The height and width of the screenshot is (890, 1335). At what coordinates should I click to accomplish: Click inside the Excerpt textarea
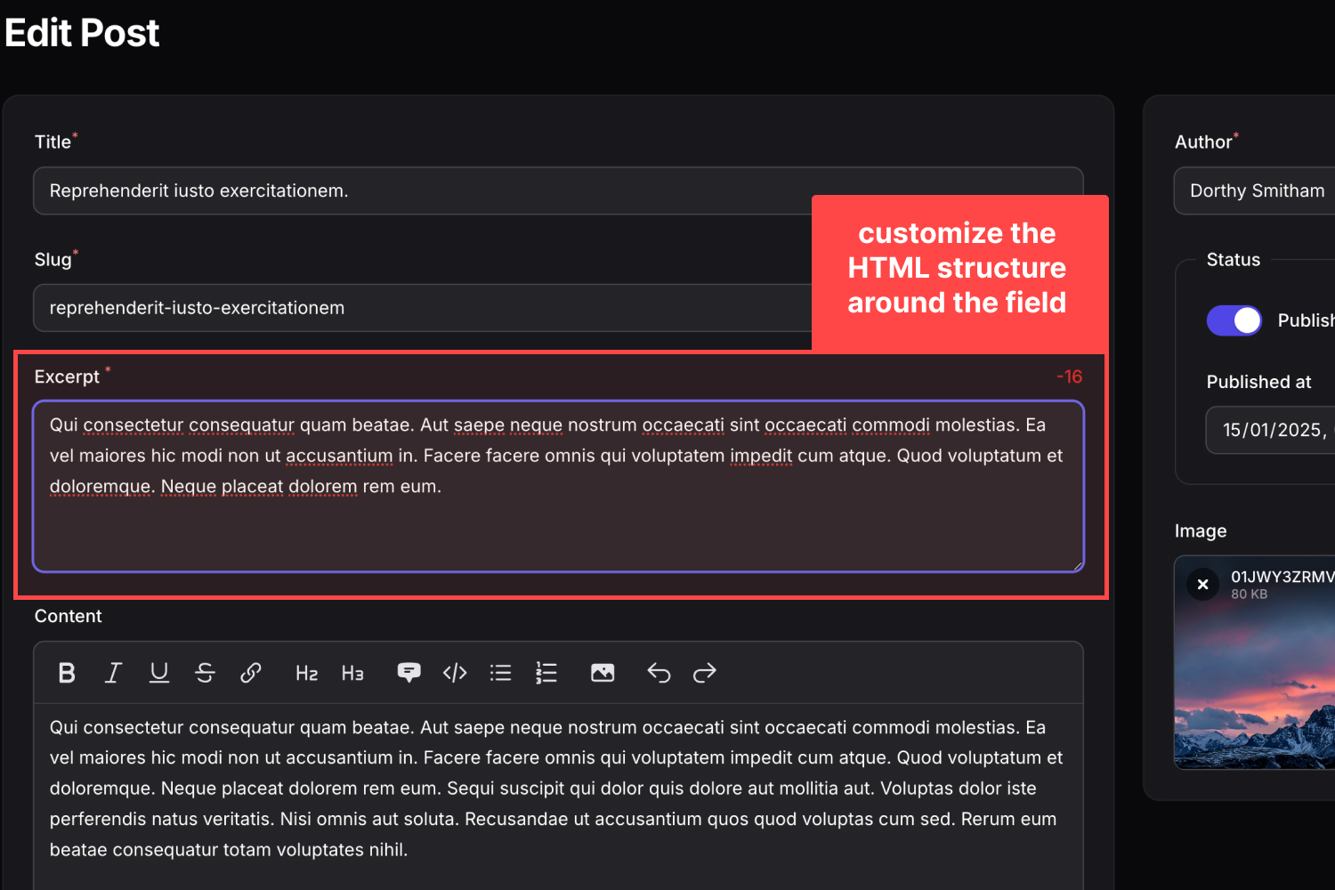click(x=558, y=486)
